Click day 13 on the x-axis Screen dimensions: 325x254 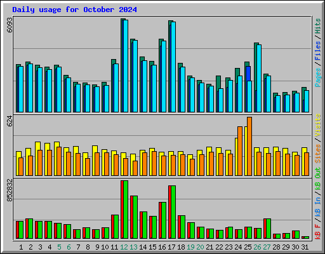click(x=133, y=247)
